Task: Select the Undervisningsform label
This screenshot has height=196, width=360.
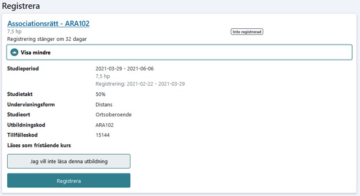Action: click(x=30, y=104)
